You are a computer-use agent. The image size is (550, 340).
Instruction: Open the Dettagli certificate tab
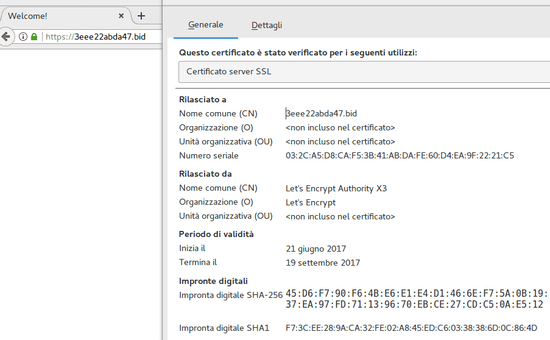point(267,25)
